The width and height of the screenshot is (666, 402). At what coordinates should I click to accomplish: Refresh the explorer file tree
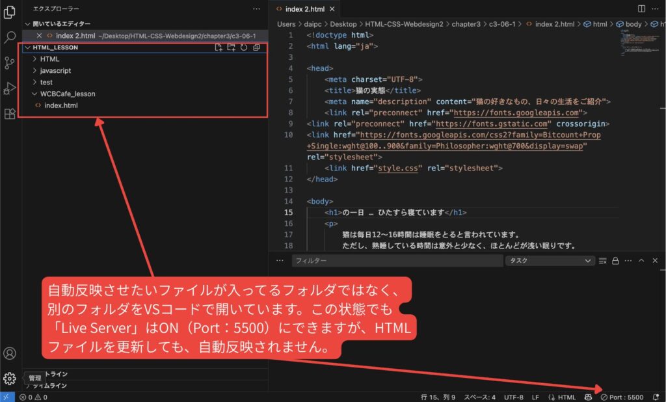coord(244,47)
